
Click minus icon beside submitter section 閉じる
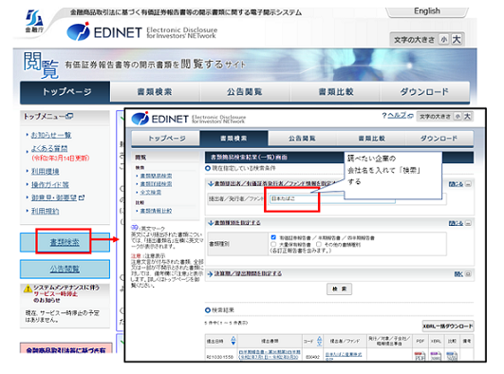(x=468, y=184)
